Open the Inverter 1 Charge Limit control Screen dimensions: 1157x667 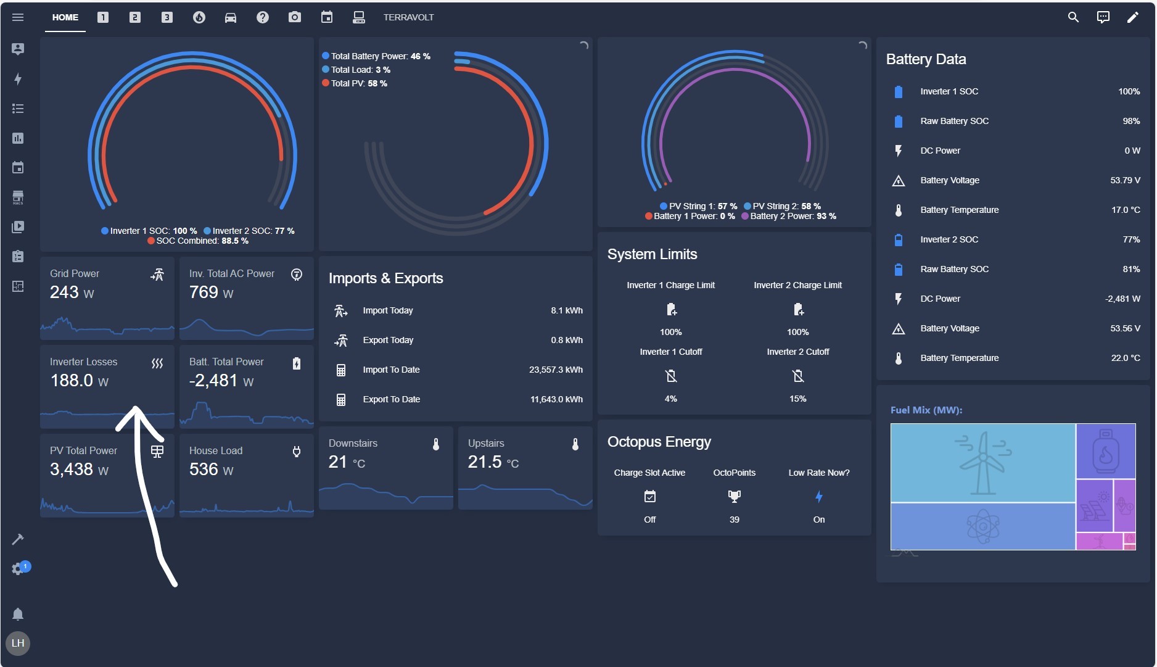[x=670, y=309]
